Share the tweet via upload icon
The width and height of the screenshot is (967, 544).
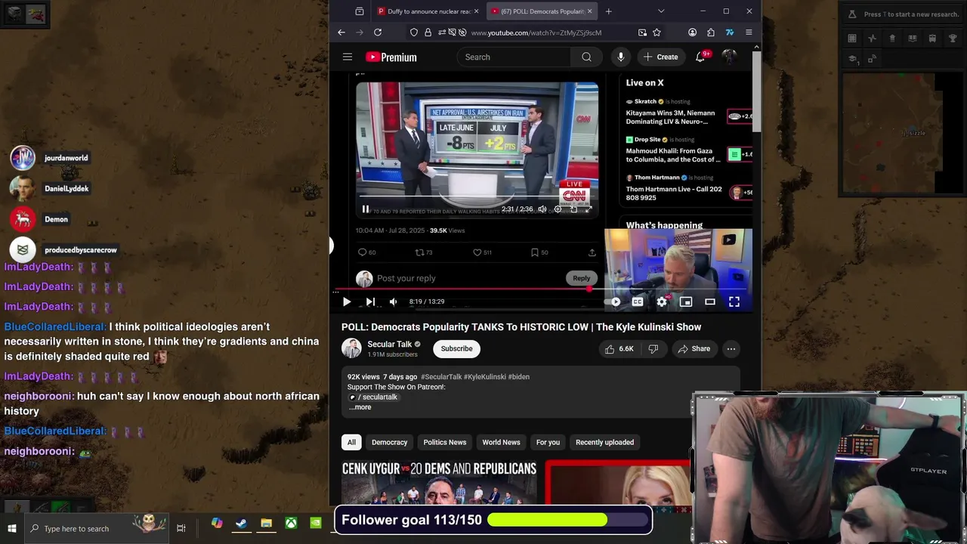tap(592, 252)
